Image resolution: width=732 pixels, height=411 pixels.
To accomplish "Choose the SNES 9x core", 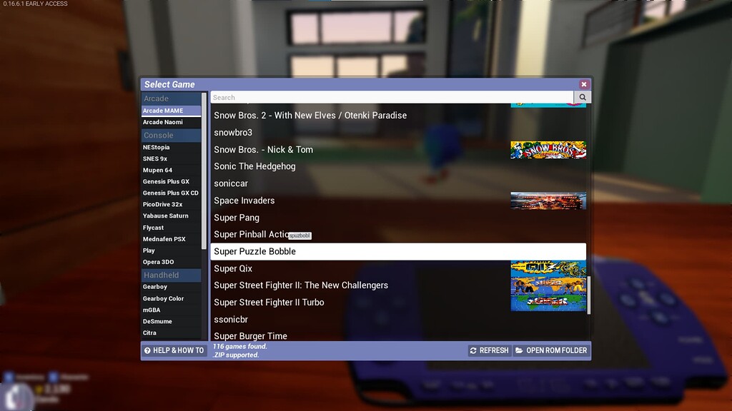I will pyautogui.click(x=155, y=159).
